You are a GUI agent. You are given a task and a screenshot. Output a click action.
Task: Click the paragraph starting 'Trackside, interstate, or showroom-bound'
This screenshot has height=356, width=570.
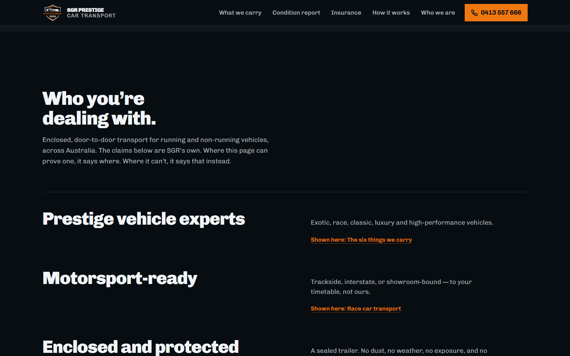point(391,287)
